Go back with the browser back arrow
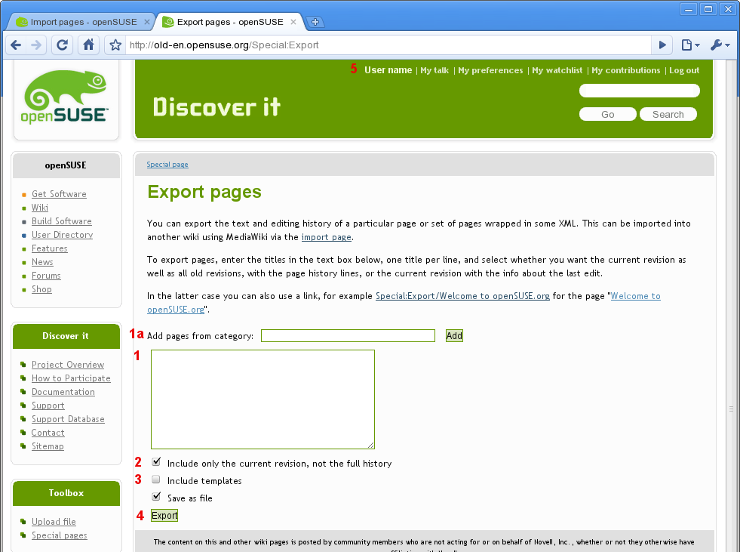The image size is (740, 552). coord(16,45)
